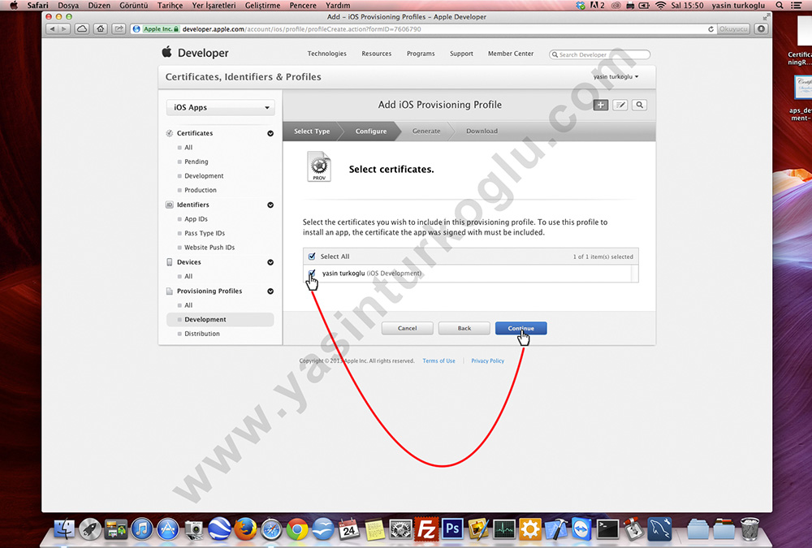
Task: Open Terminal from the Dock
Action: click(x=607, y=529)
